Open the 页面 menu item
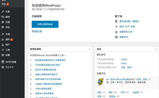Viewport: 159px width, 98px height. 8,22
